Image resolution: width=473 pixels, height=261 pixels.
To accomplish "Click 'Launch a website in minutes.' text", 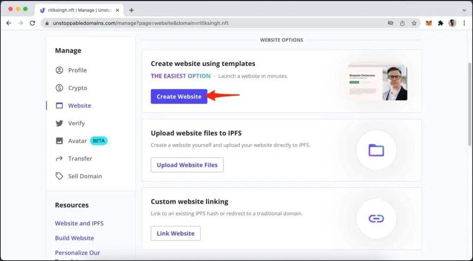I will click(x=253, y=76).
